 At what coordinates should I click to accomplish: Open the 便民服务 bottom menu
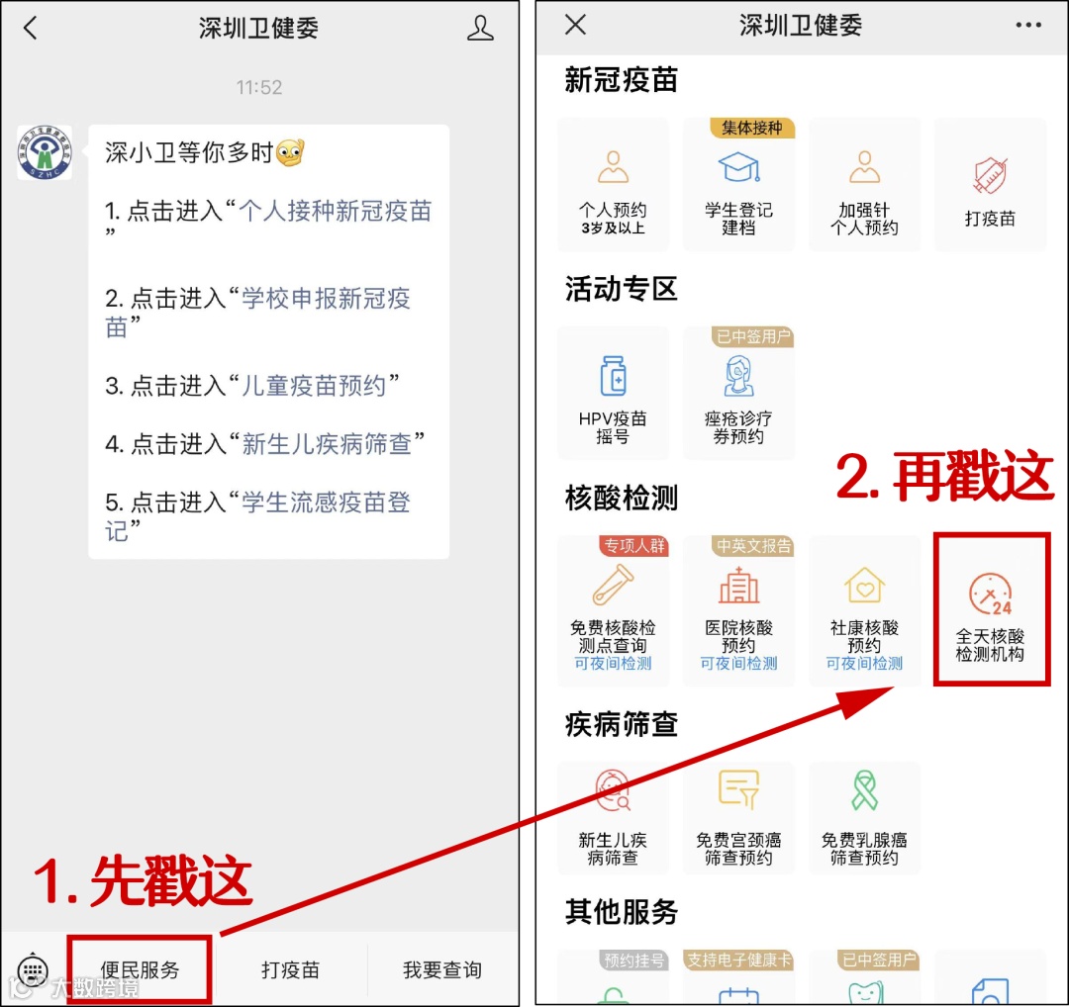click(140, 969)
